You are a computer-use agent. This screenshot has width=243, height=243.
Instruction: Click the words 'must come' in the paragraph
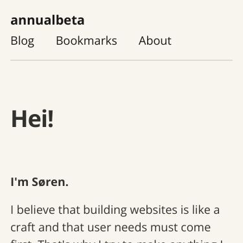coord(180,227)
